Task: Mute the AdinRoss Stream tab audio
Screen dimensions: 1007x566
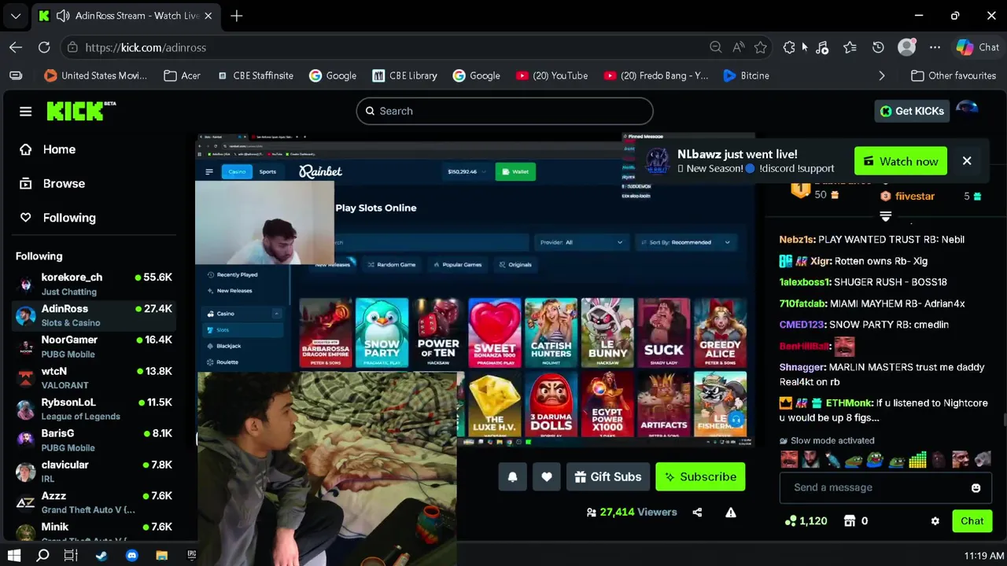Action: pos(62,16)
